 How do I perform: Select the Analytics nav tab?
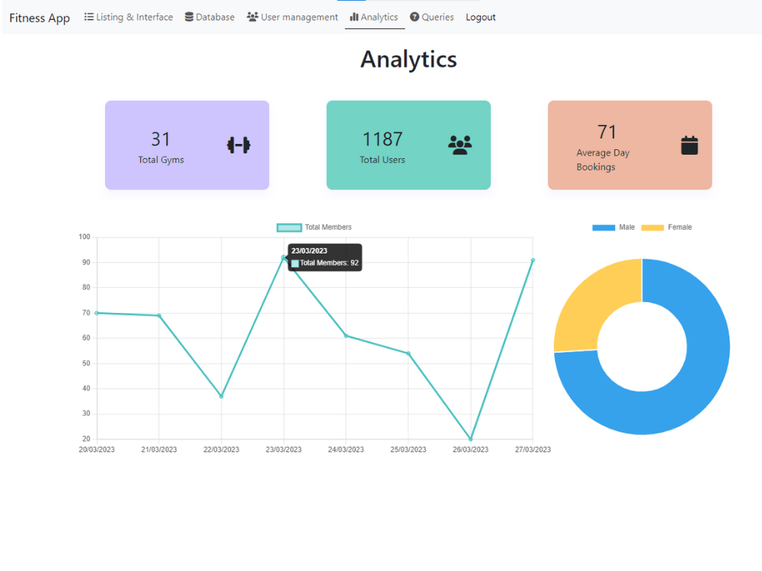(373, 17)
